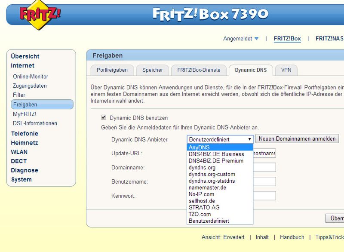Open MyFRITZ! from the sidebar
Image resolution: width=344 pixels, height=252 pixels.
[24, 114]
